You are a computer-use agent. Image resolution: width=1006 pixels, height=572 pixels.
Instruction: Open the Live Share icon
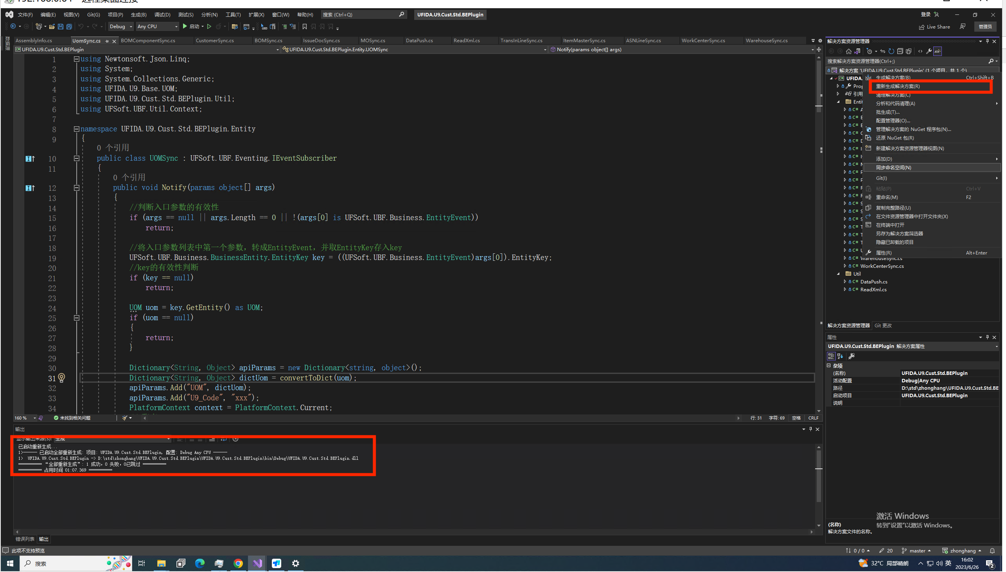(x=922, y=27)
